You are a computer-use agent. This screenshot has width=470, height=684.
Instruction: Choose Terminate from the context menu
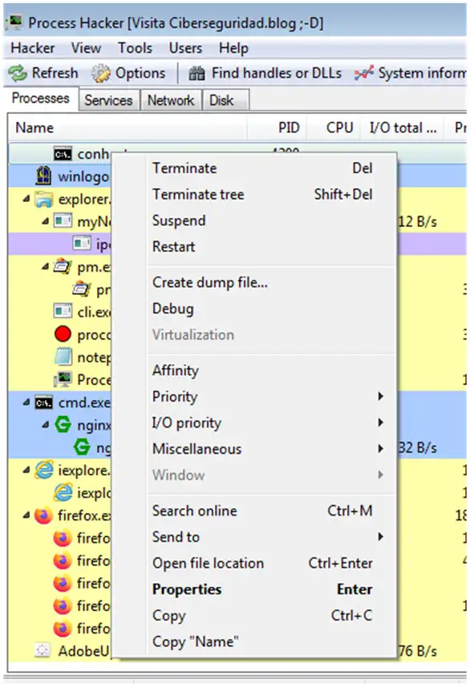[271, 168]
